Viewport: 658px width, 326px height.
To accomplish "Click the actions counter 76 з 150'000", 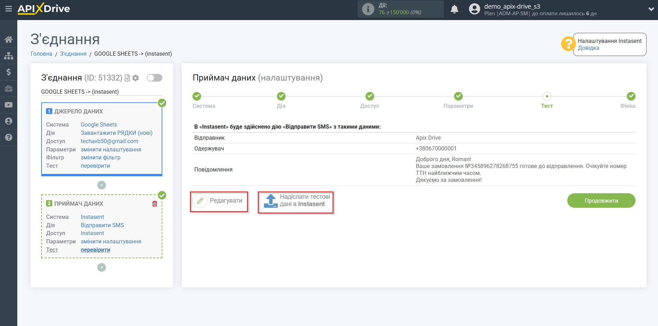I will (400, 12).
